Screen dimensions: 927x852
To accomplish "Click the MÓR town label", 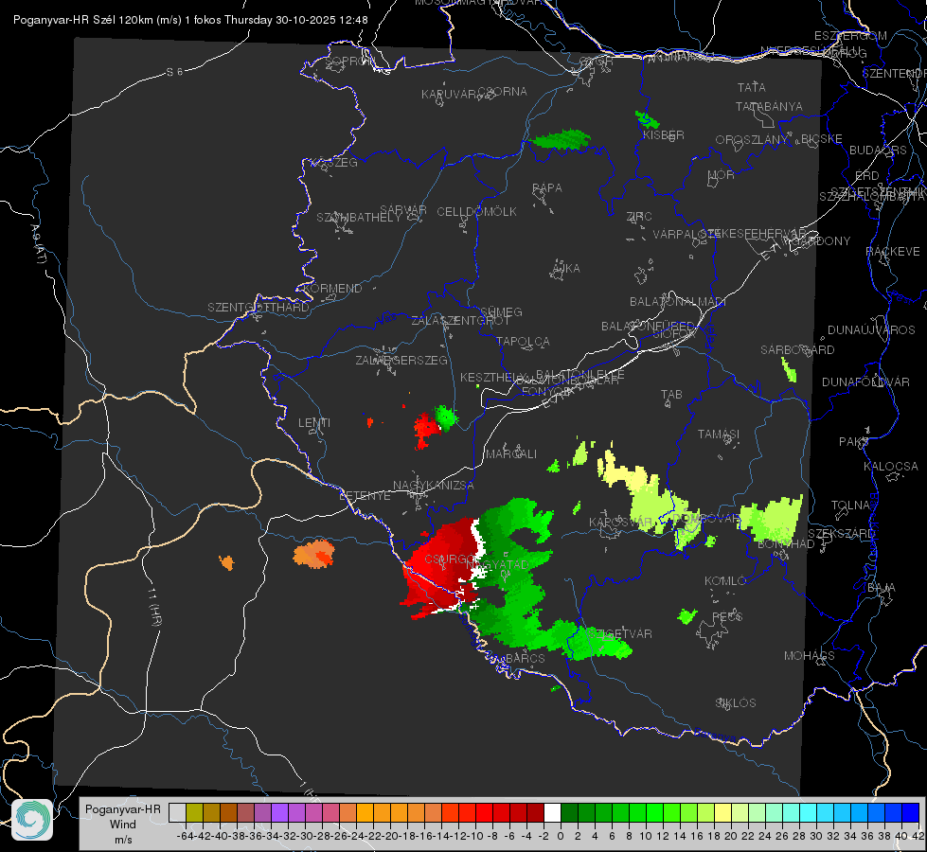I will coord(722,174).
